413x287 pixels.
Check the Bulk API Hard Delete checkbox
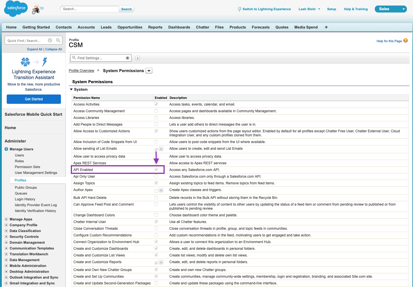[x=156, y=197]
